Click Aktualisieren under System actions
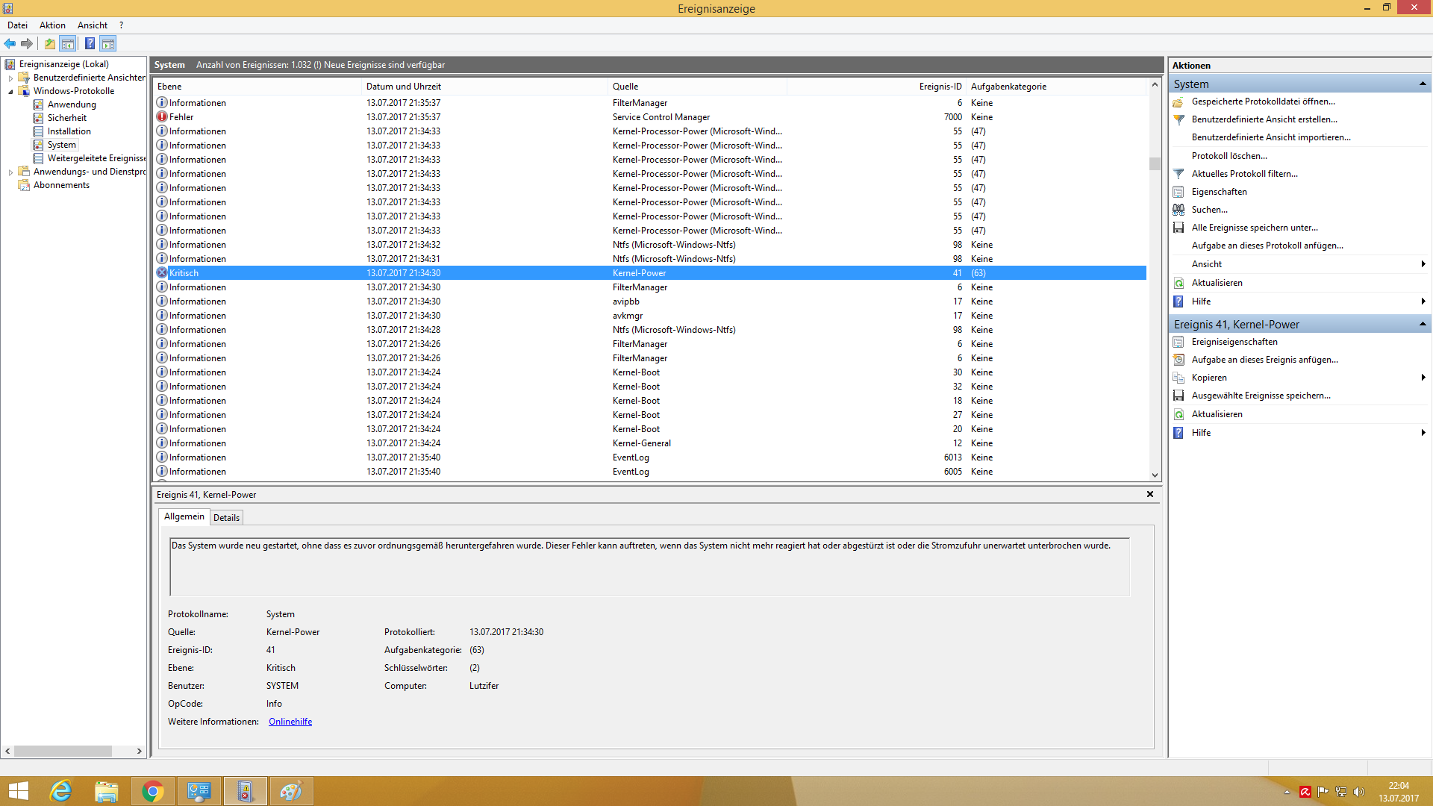Image resolution: width=1433 pixels, height=806 pixels. pyautogui.click(x=1217, y=283)
